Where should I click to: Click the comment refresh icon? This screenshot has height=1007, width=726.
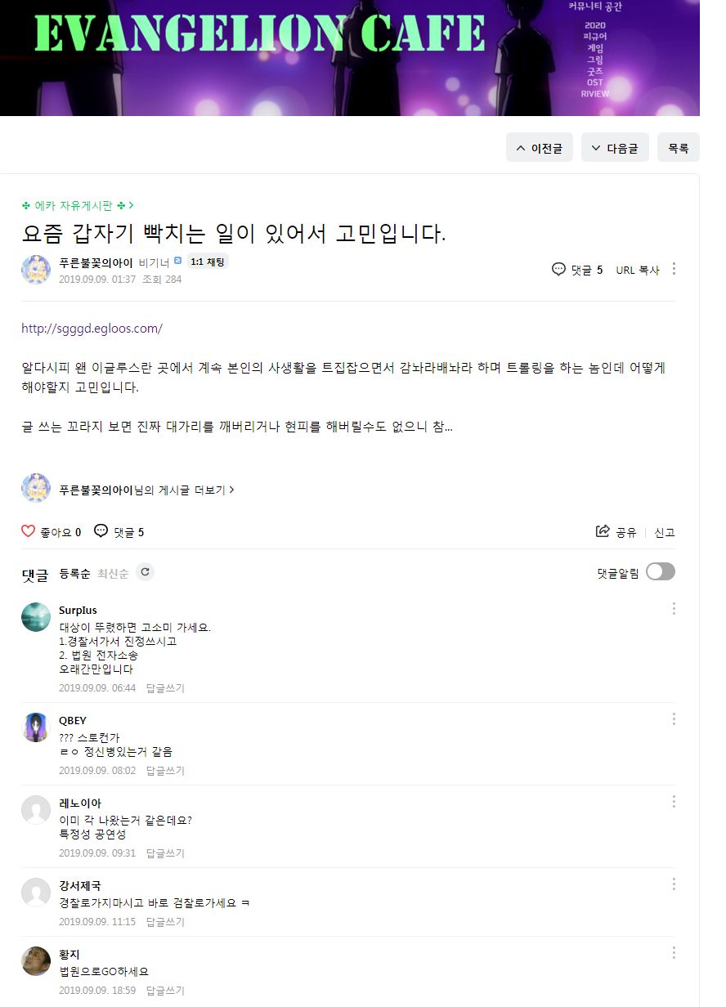point(146,572)
